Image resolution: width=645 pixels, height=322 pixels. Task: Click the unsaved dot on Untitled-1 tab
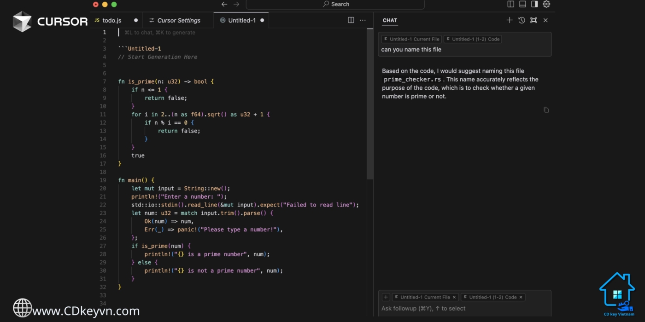pos(262,20)
